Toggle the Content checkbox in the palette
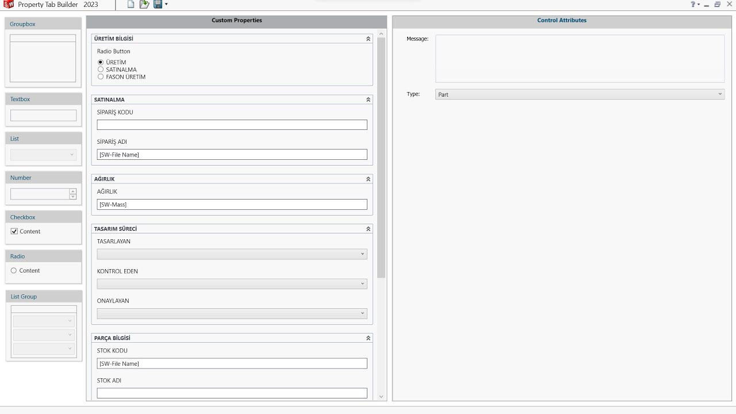 coord(14,231)
